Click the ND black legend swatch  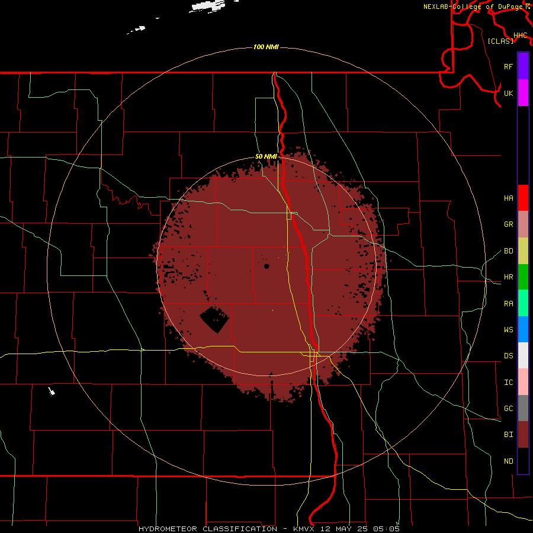[x=523, y=461]
